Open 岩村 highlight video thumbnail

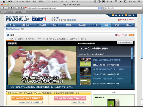pyautogui.click(x=86, y=62)
